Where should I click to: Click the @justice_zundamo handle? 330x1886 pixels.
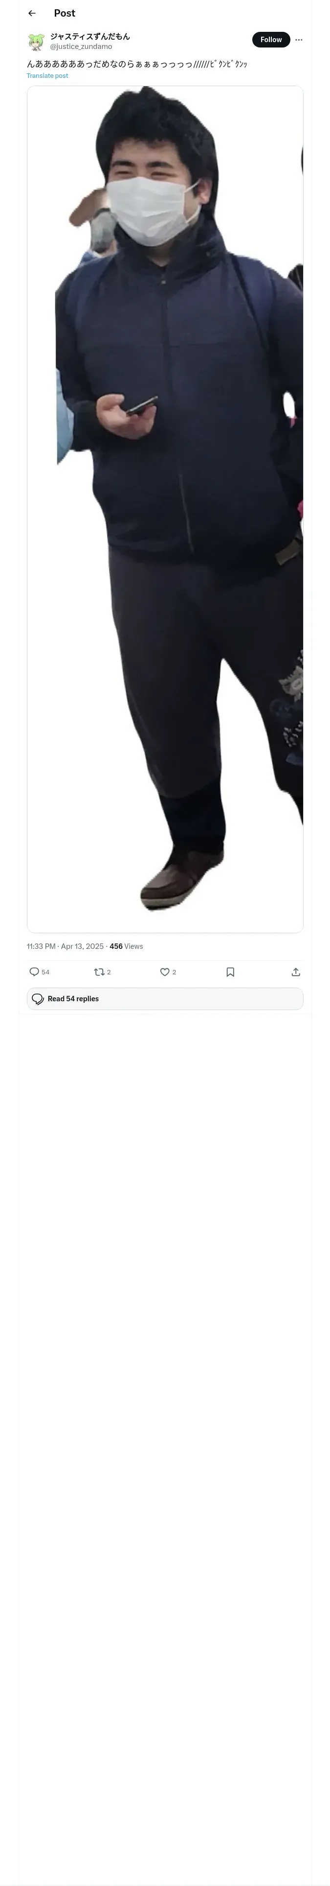coord(81,46)
